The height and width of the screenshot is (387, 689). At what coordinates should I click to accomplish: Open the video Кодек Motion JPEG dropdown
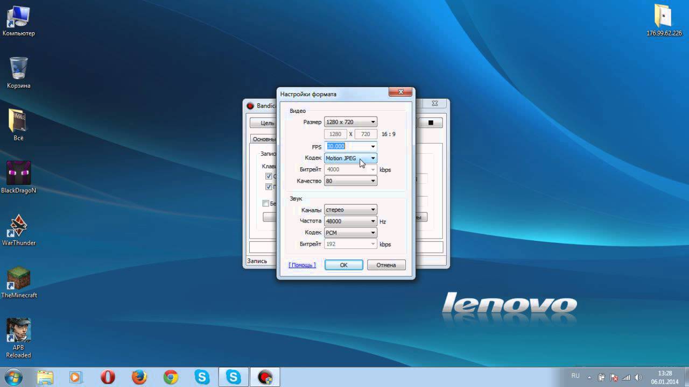point(350,158)
